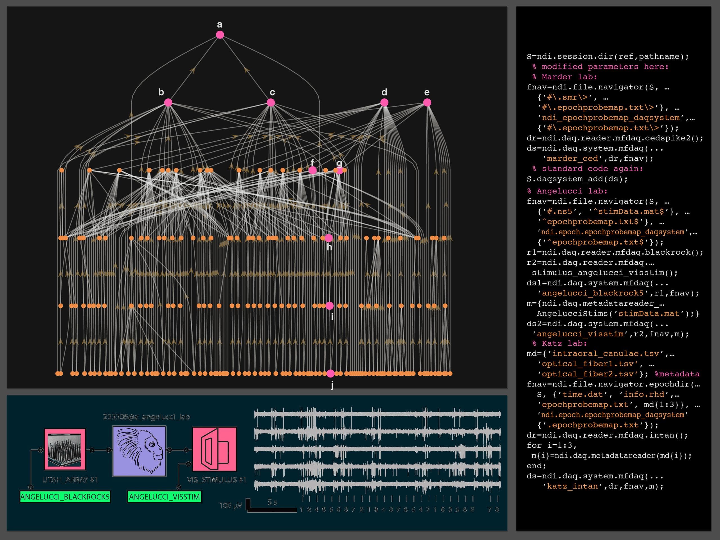Open the Utah array probe image
Image resolution: width=720 pixels, height=540 pixels.
[x=65, y=449]
